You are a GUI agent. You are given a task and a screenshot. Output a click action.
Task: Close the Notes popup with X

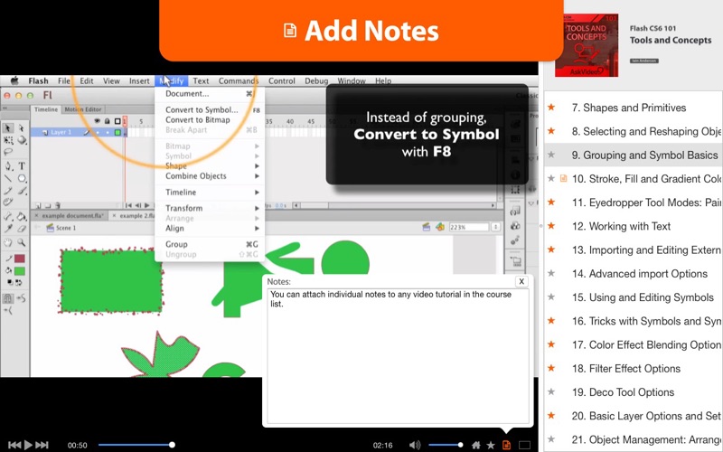pos(521,281)
